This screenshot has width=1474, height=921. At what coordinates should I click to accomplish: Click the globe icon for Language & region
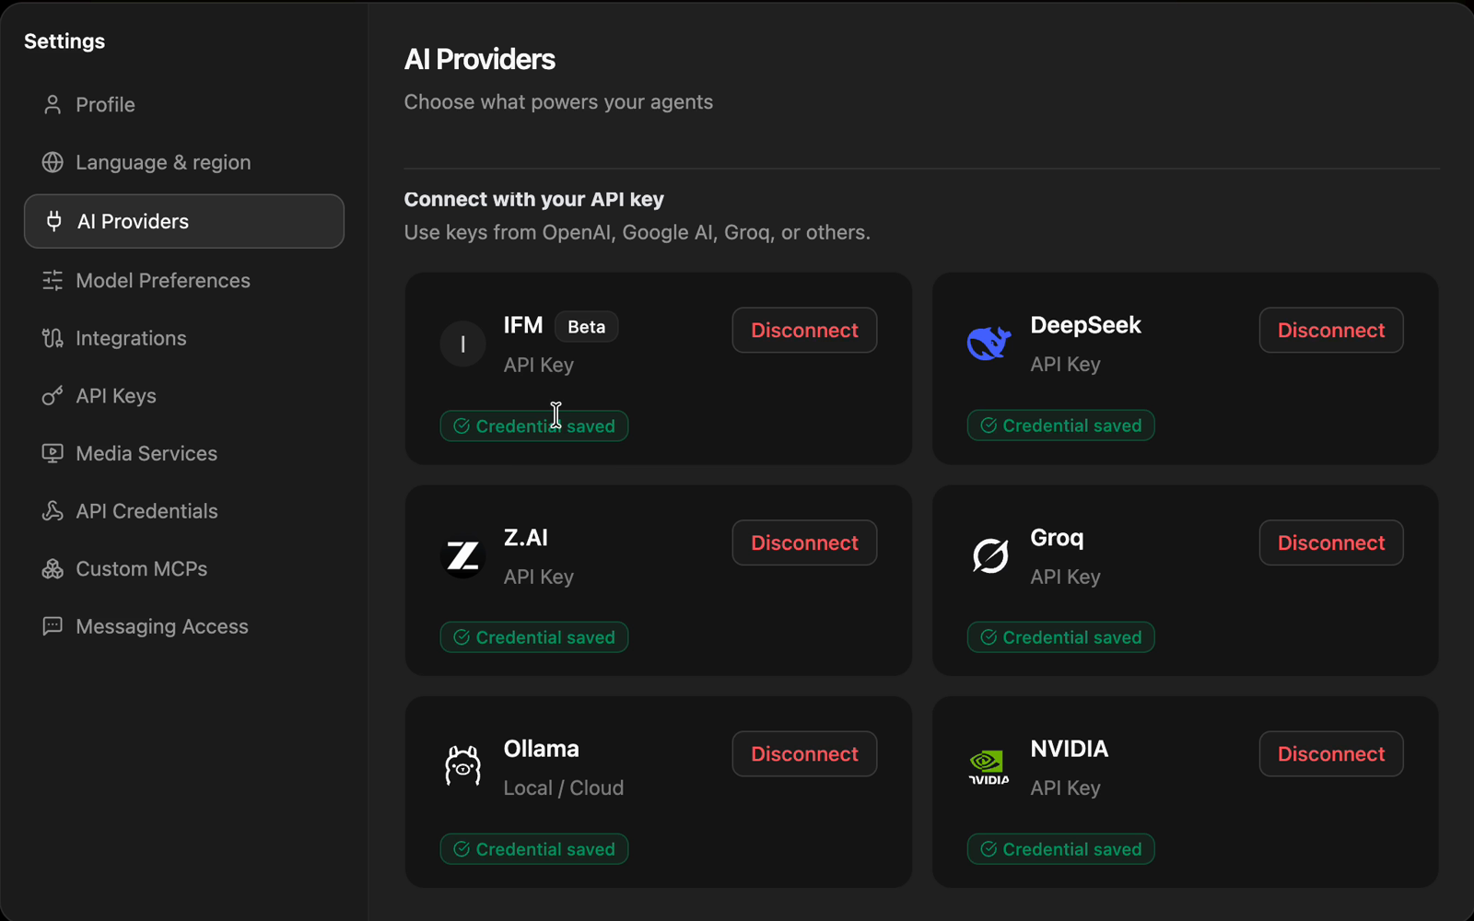53,162
